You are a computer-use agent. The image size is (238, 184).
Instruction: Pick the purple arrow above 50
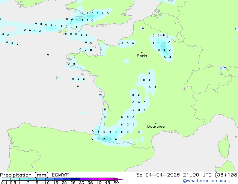pyautogui.click(x=119, y=179)
